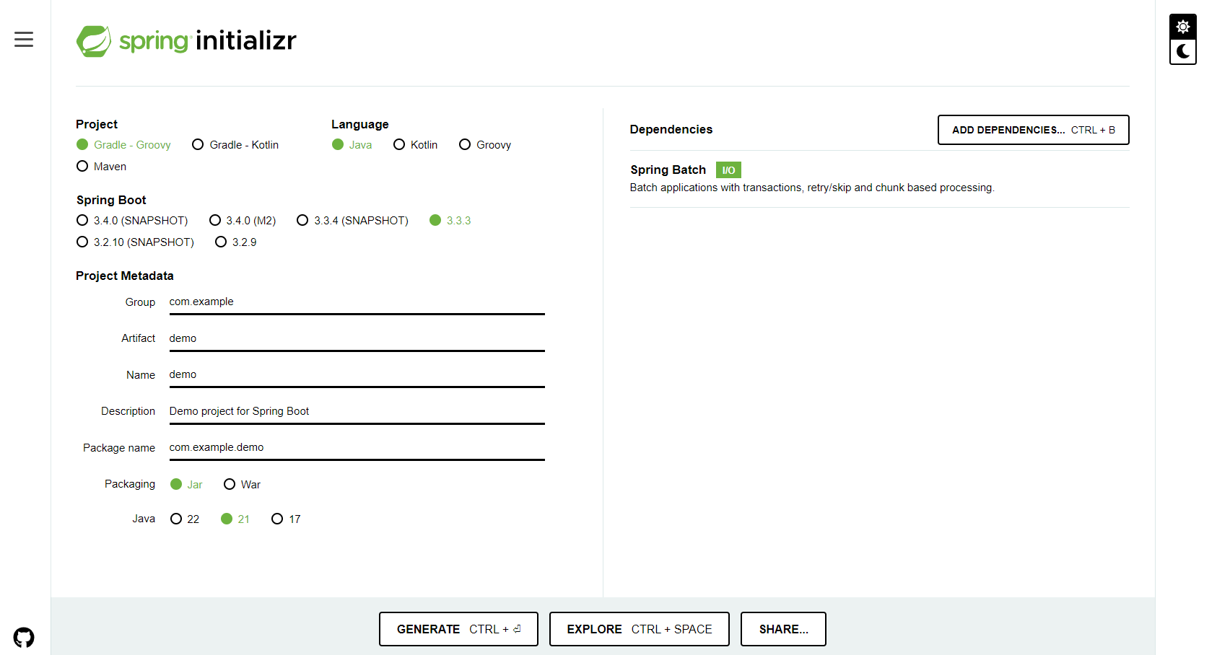
Task: Click the Spring Batch description text
Action: click(x=812, y=188)
